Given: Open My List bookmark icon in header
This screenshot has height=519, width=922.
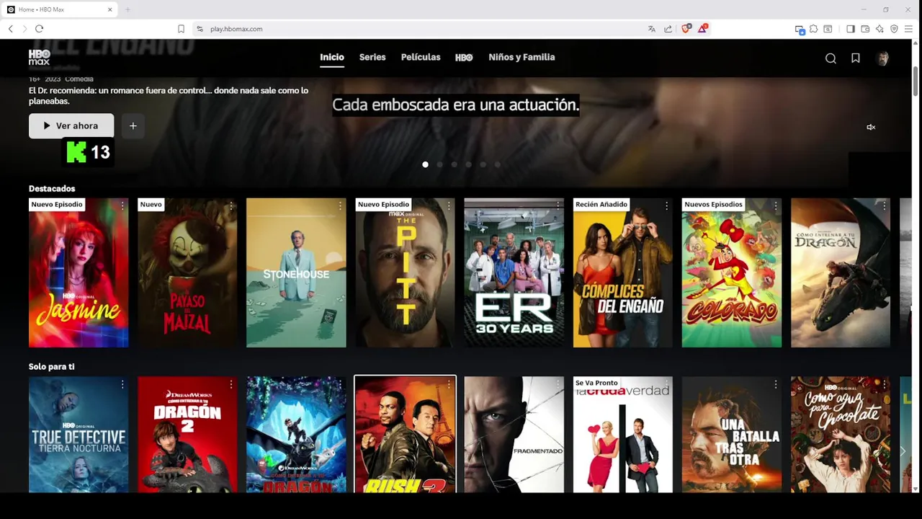Looking at the screenshot, I should pos(856,58).
